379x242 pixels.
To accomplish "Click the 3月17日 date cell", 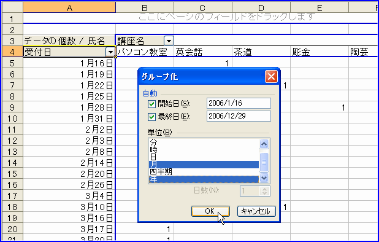I will 69,229.
